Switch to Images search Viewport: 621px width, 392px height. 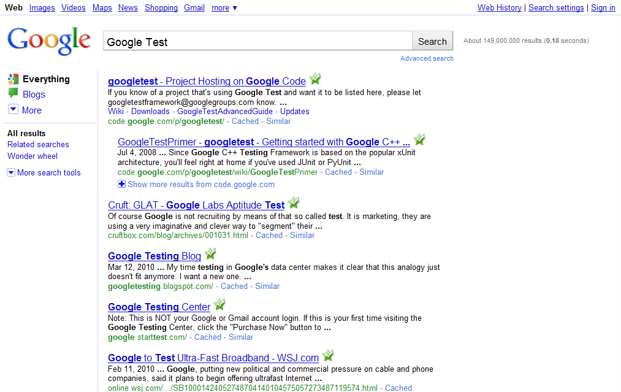[x=42, y=7]
